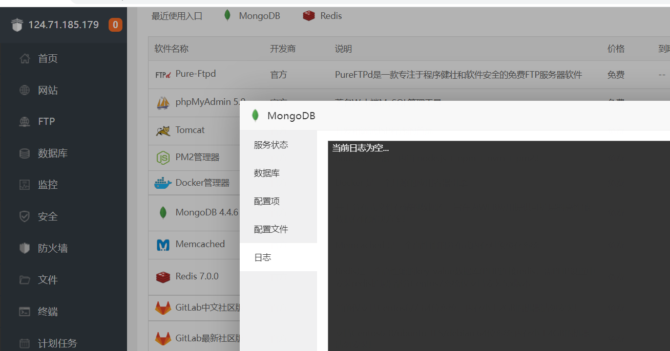Open Pure-Ftpd software name

pos(196,74)
